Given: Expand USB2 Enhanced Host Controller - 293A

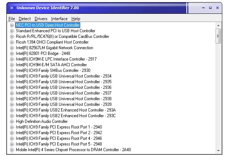Looking at the screenshot, I should 12,110.
